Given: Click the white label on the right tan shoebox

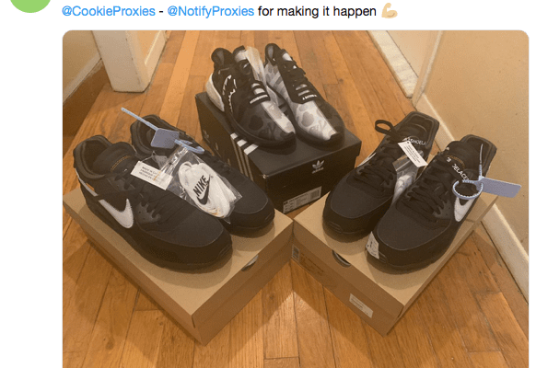Looking at the screenshot, I should (x=361, y=305).
